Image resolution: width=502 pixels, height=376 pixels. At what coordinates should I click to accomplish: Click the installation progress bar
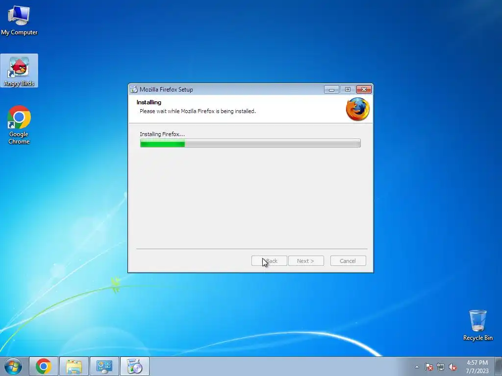[x=251, y=143]
